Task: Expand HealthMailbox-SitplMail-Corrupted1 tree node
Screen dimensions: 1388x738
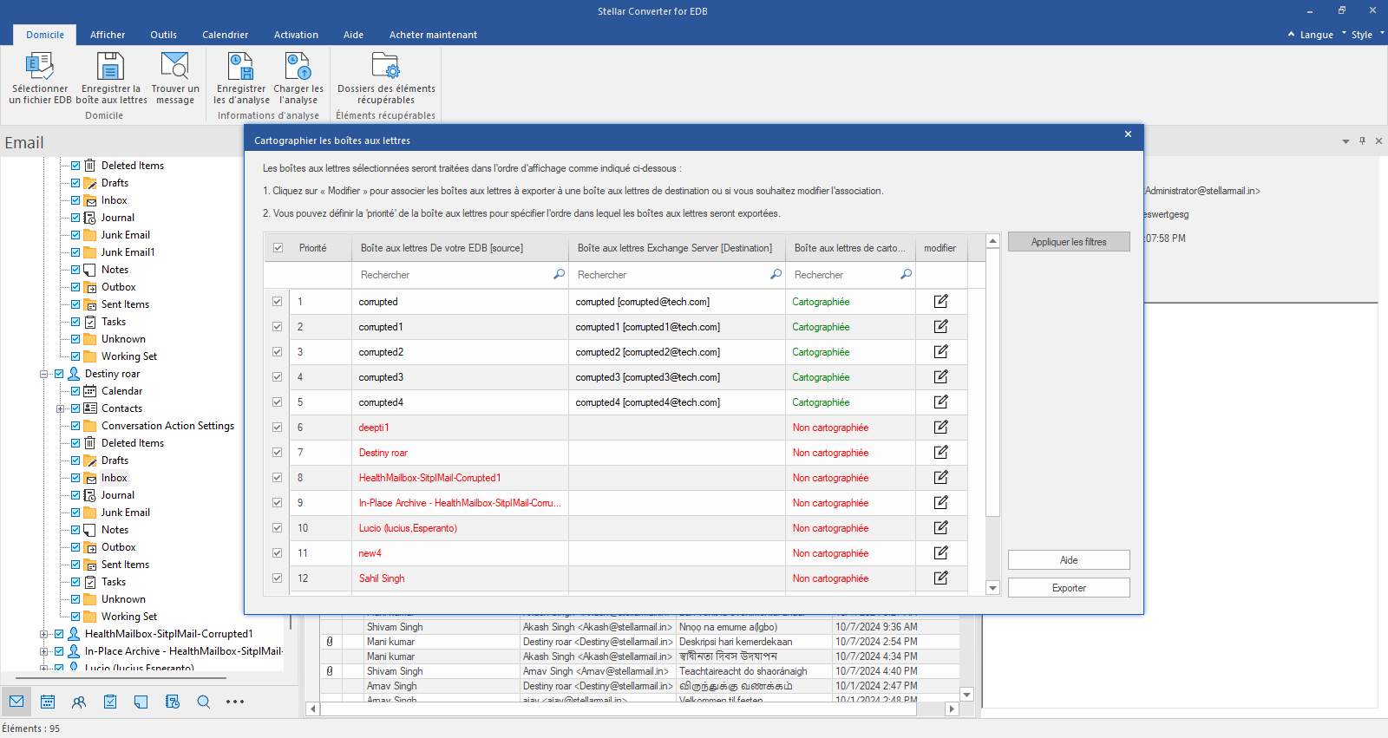Action: click(x=43, y=634)
